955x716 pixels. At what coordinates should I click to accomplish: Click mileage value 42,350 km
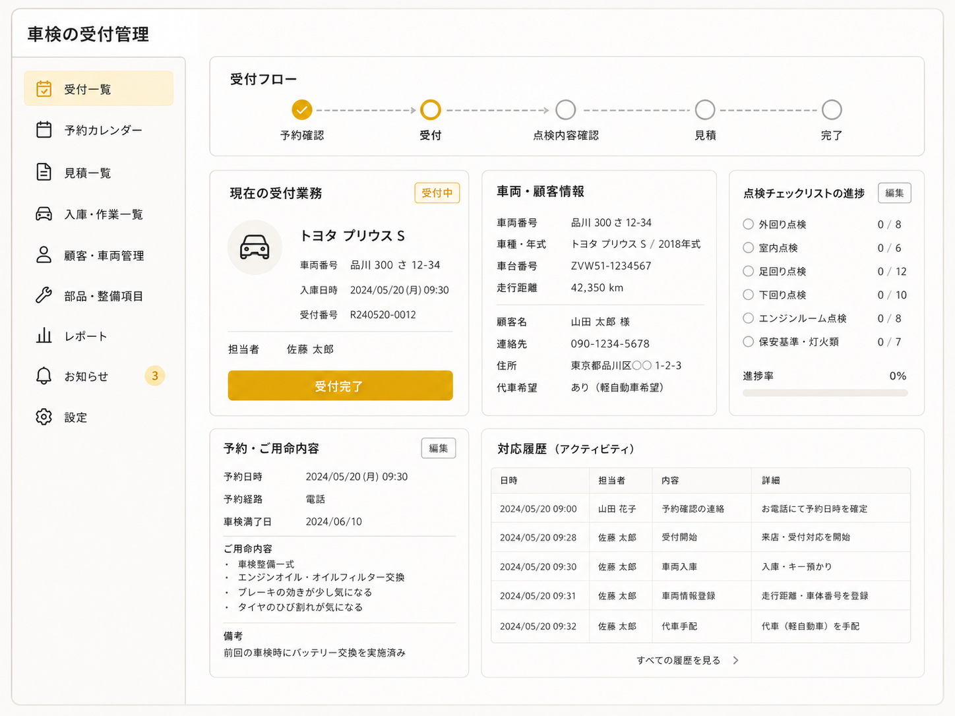(597, 287)
